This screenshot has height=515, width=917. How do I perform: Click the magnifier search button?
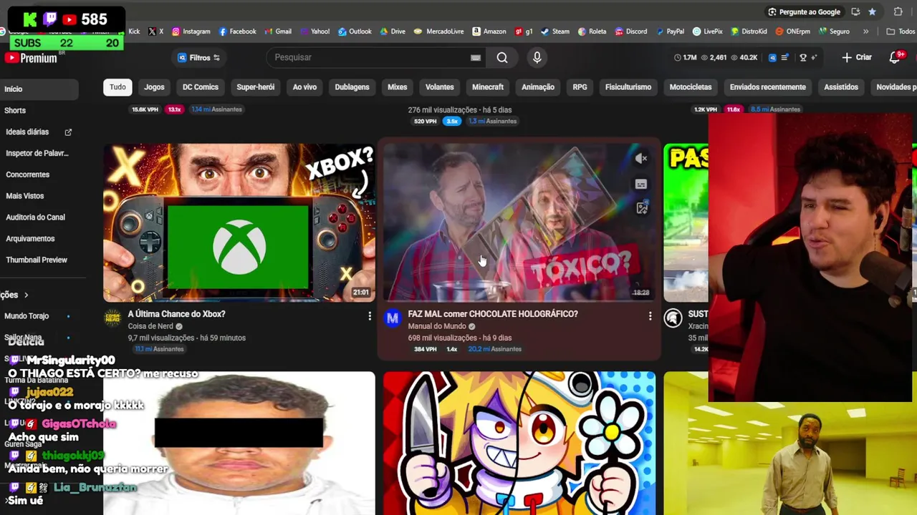pyautogui.click(x=502, y=57)
